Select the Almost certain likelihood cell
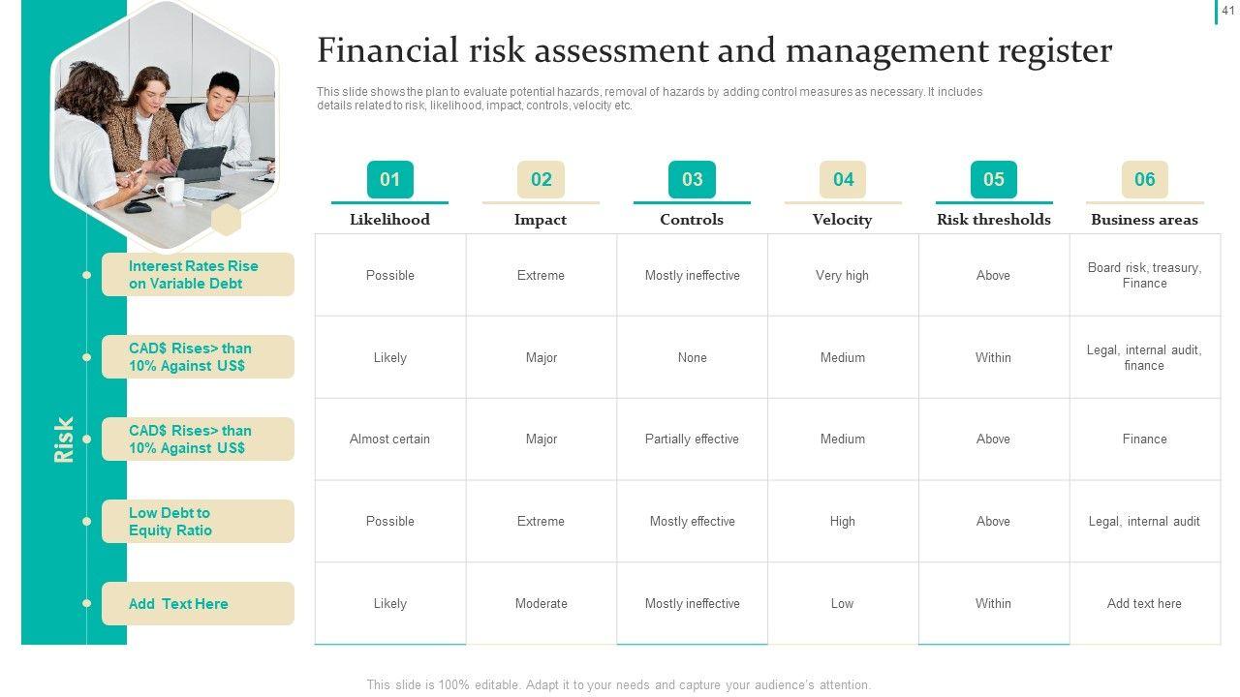This screenshot has width=1240, height=697. point(389,439)
